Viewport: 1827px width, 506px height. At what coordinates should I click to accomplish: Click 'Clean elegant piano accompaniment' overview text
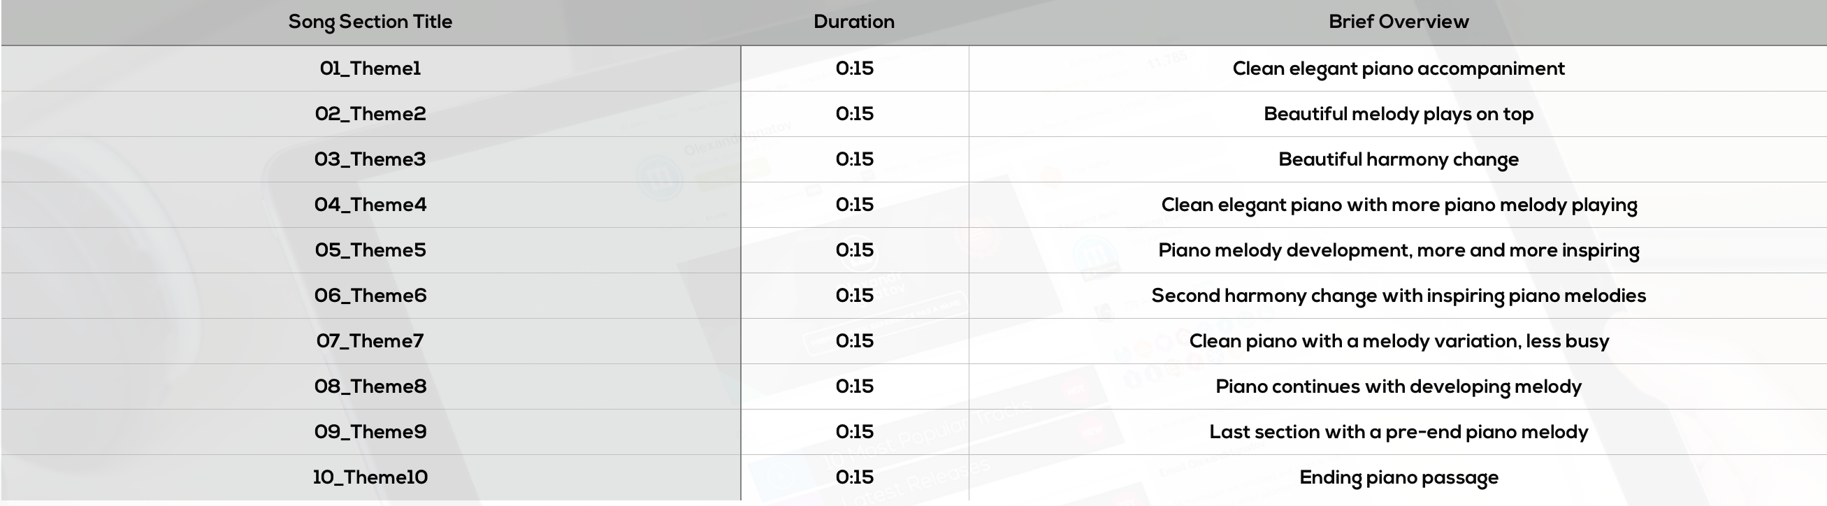[x=1399, y=68]
